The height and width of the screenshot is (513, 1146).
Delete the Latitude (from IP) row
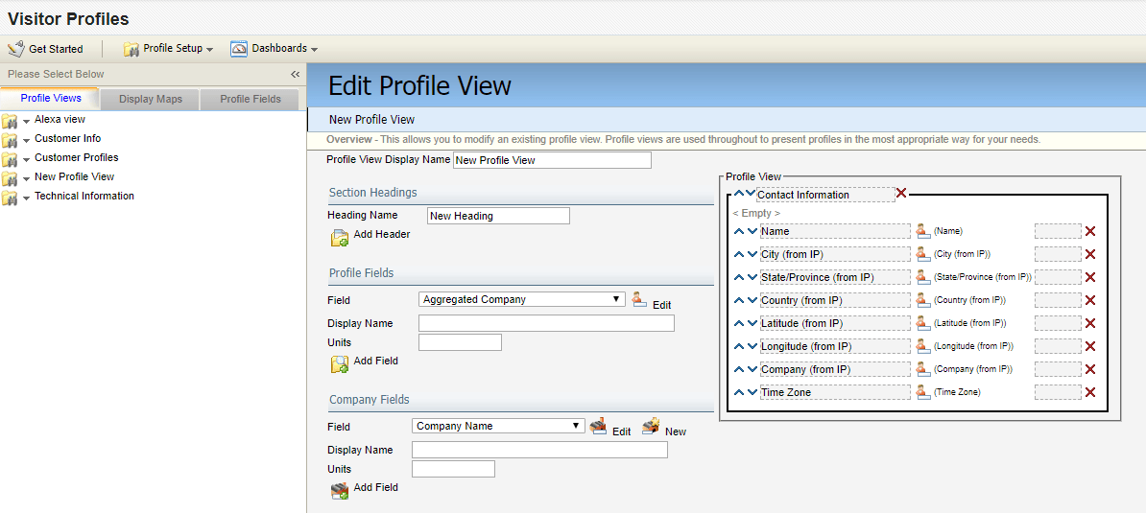coord(1089,323)
